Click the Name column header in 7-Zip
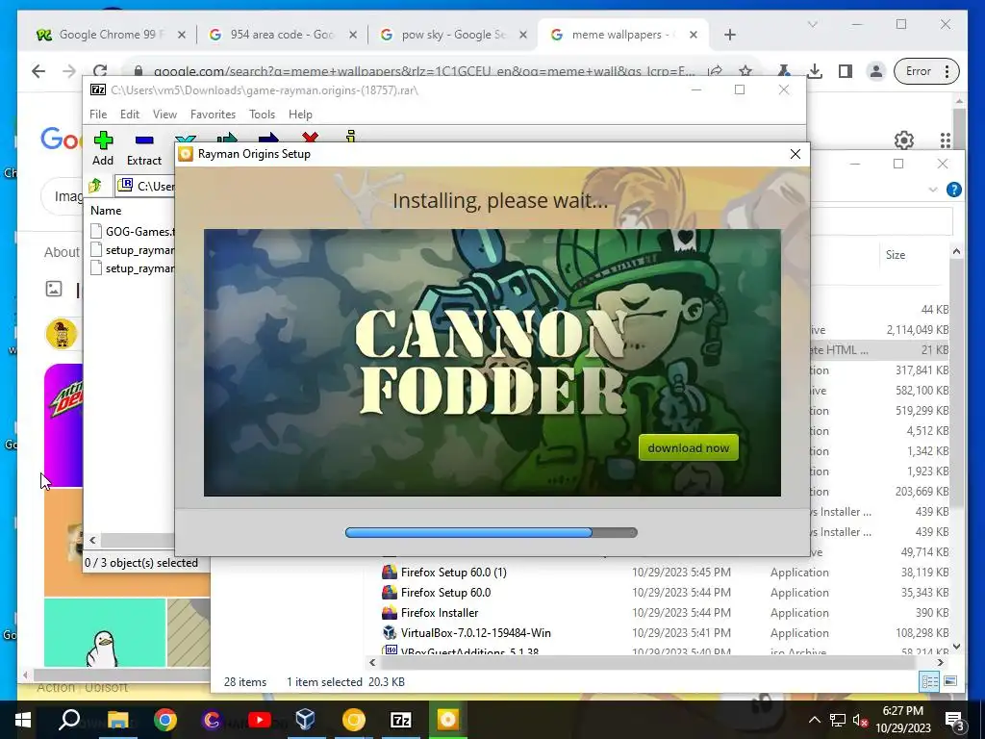Screen dimensions: 985x739 tap(106, 211)
